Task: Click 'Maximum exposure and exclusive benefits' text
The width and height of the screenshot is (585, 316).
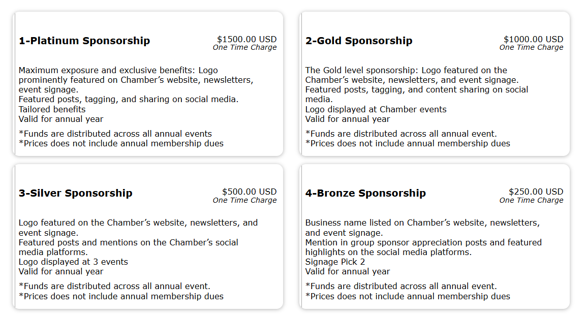Action: coord(107,70)
